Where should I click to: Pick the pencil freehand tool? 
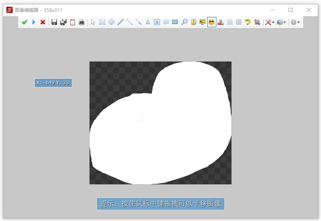pos(120,22)
